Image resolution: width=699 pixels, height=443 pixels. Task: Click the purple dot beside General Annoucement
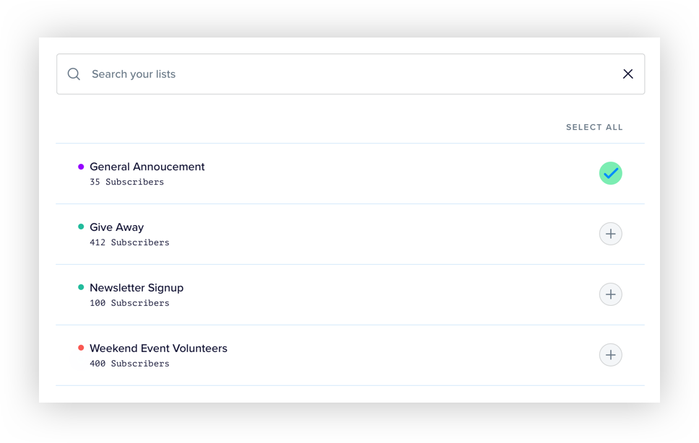81,167
